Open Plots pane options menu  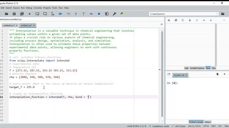coord(224,20)
